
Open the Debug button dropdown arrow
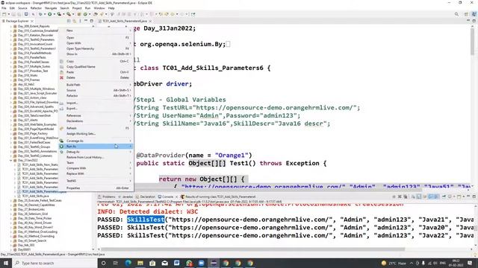(45, 14)
